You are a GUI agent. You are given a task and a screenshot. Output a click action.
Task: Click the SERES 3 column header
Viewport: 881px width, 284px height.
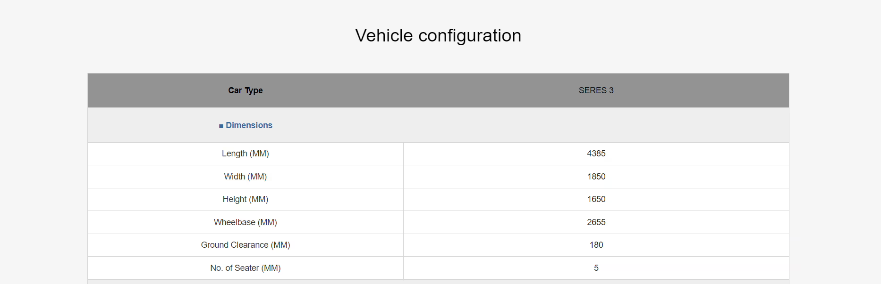(596, 90)
